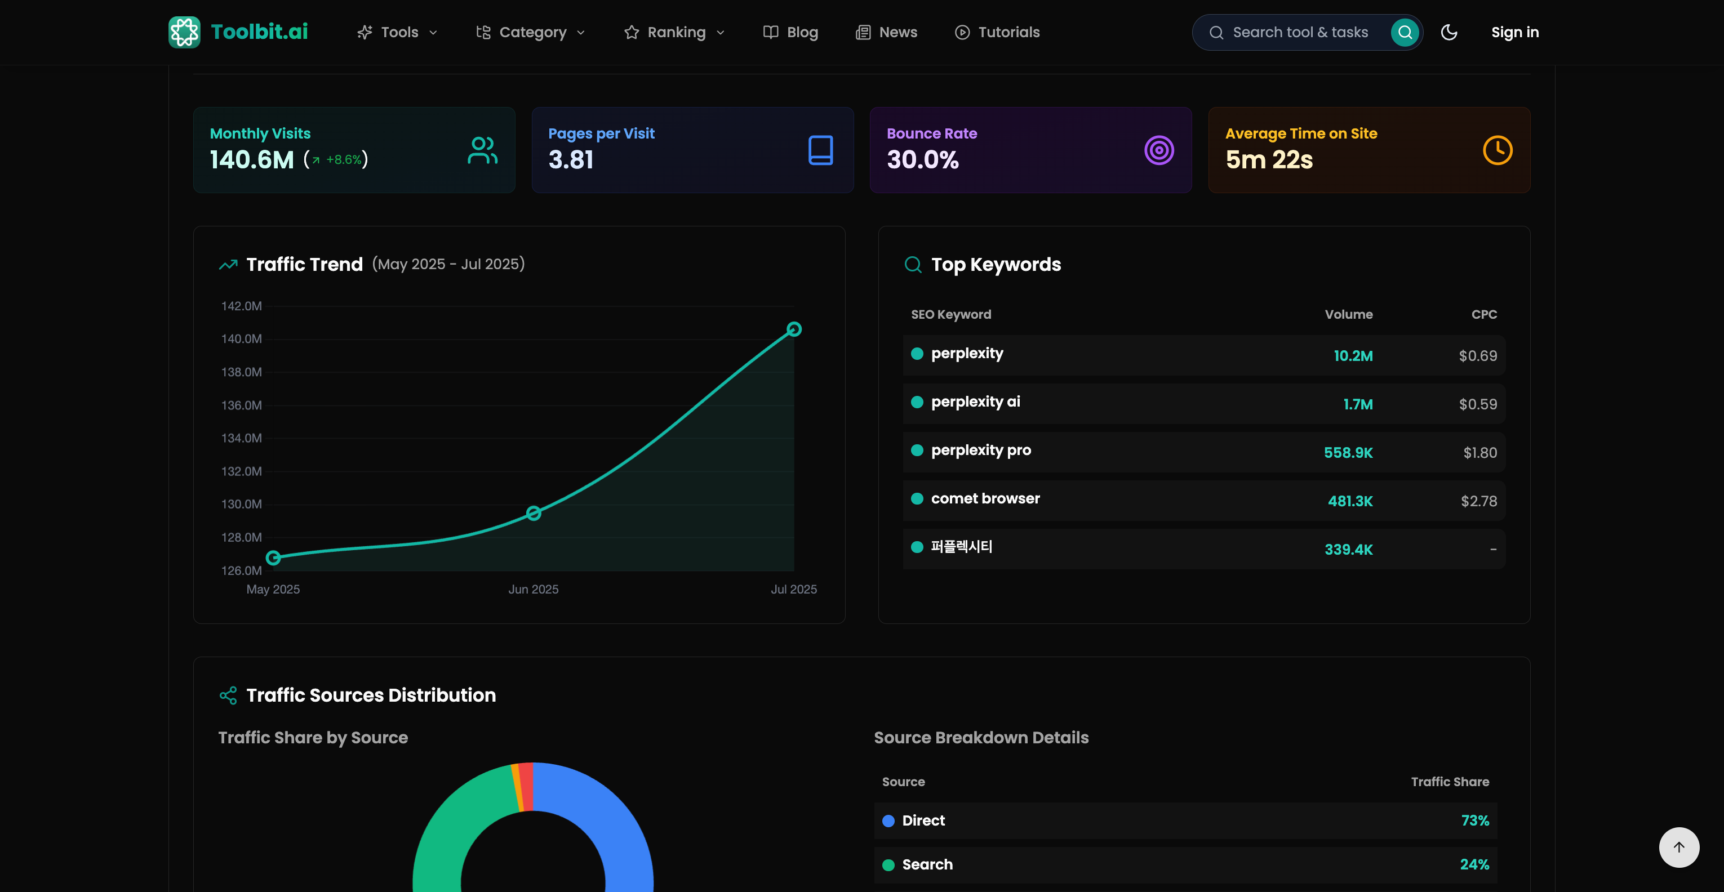Toggle dark mode with moon icon
The height and width of the screenshot is (892, 1724).
(1449, 32)
